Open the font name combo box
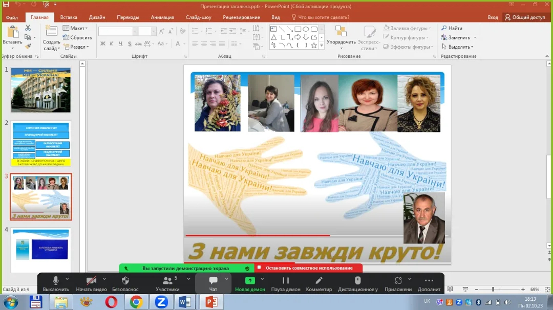The height and width of the screenshot is (310, 553). 117,31
